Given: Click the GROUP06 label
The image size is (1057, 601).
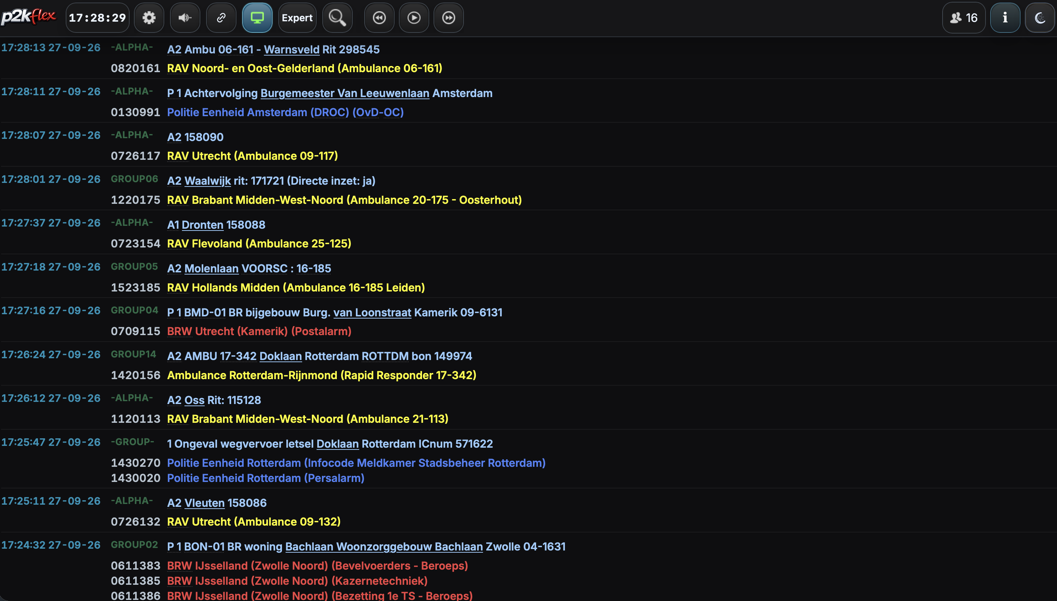Looking at the screenshot, I should point(134,179).
